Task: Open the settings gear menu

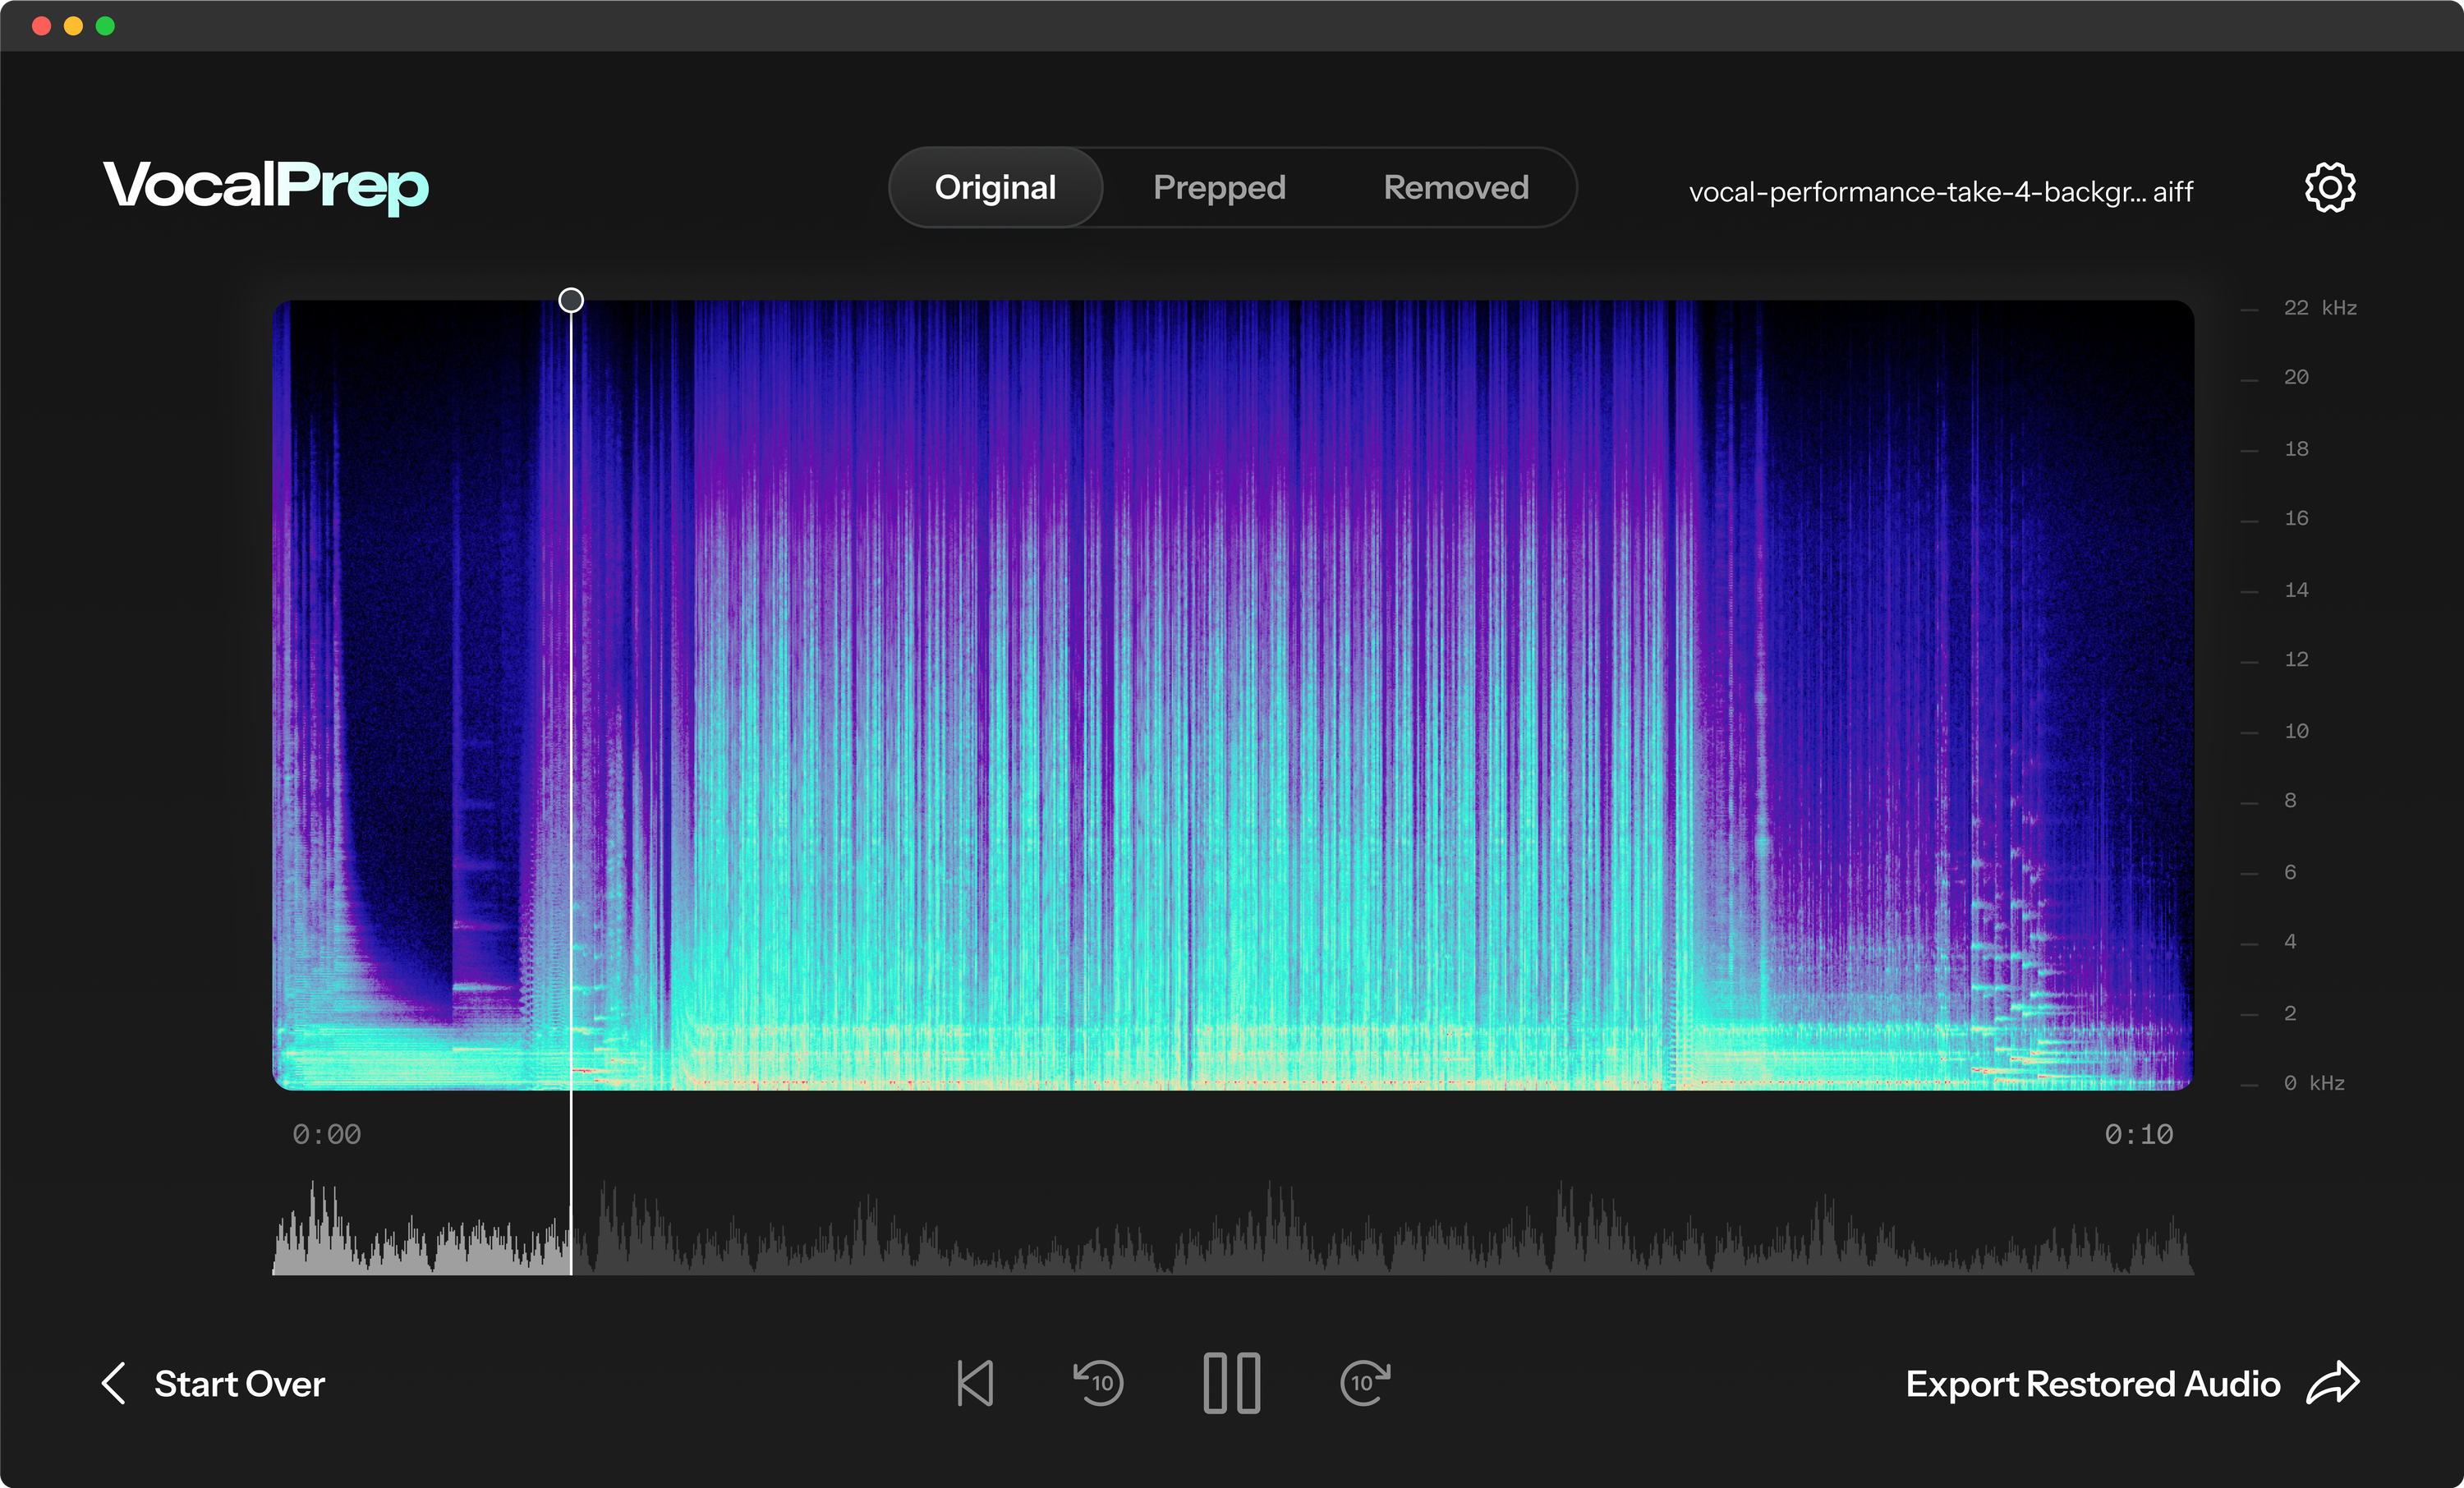Action: coord(2330,187)
